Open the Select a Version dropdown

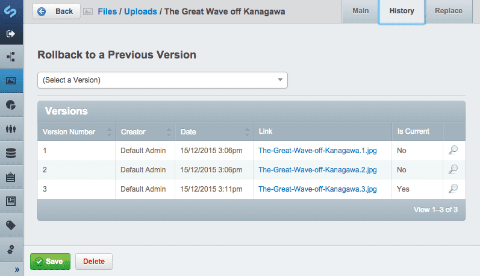click(163, 80)
